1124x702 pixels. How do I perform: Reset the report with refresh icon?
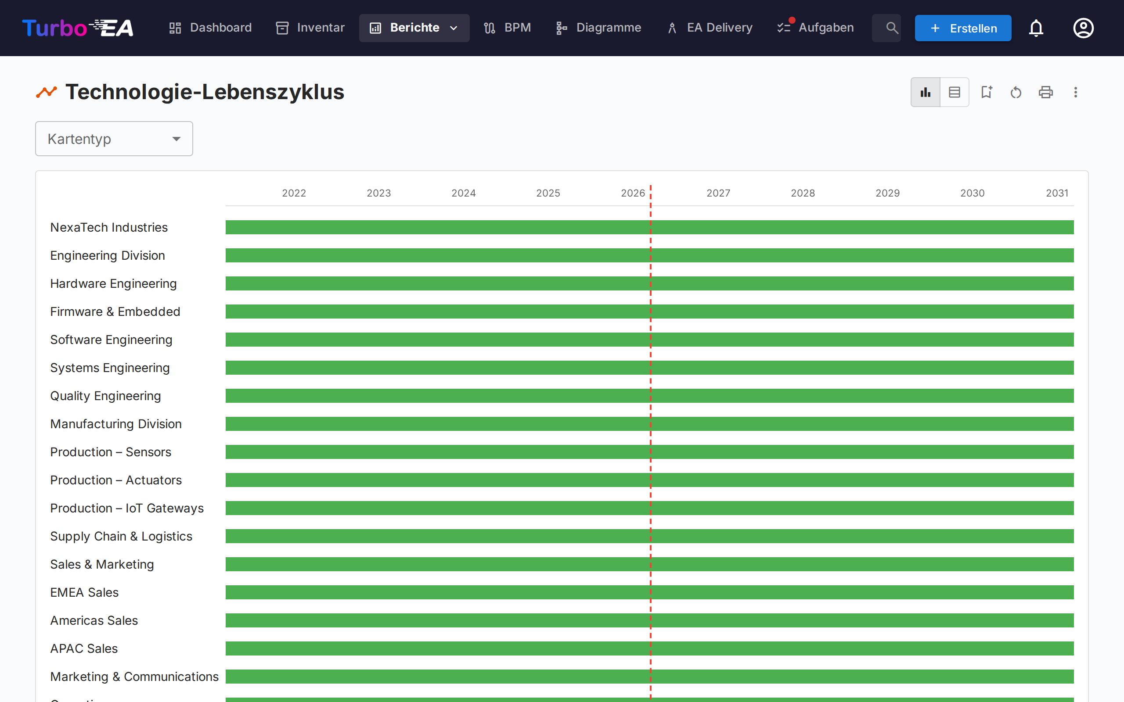coord(1016,93)
